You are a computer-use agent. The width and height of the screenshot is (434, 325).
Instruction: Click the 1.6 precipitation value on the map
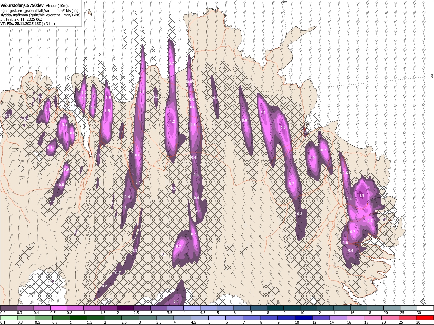(108, 97)
